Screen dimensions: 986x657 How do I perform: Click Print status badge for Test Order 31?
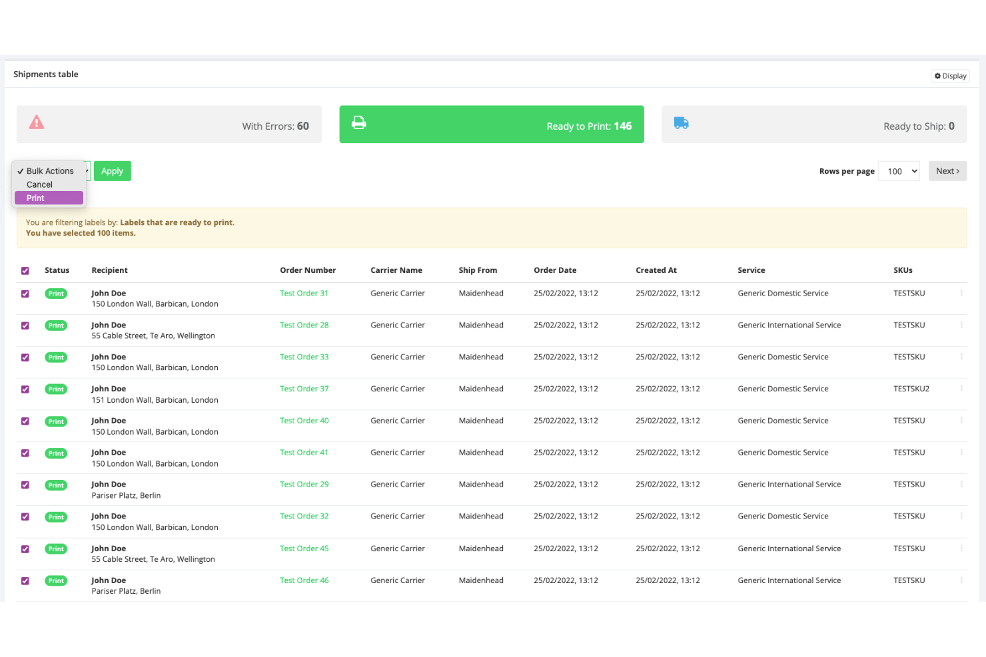coord(56,294)
